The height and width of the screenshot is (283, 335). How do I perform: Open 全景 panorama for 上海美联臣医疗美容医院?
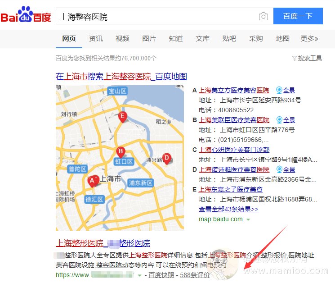pyautogui.click(x=286, y=120)
